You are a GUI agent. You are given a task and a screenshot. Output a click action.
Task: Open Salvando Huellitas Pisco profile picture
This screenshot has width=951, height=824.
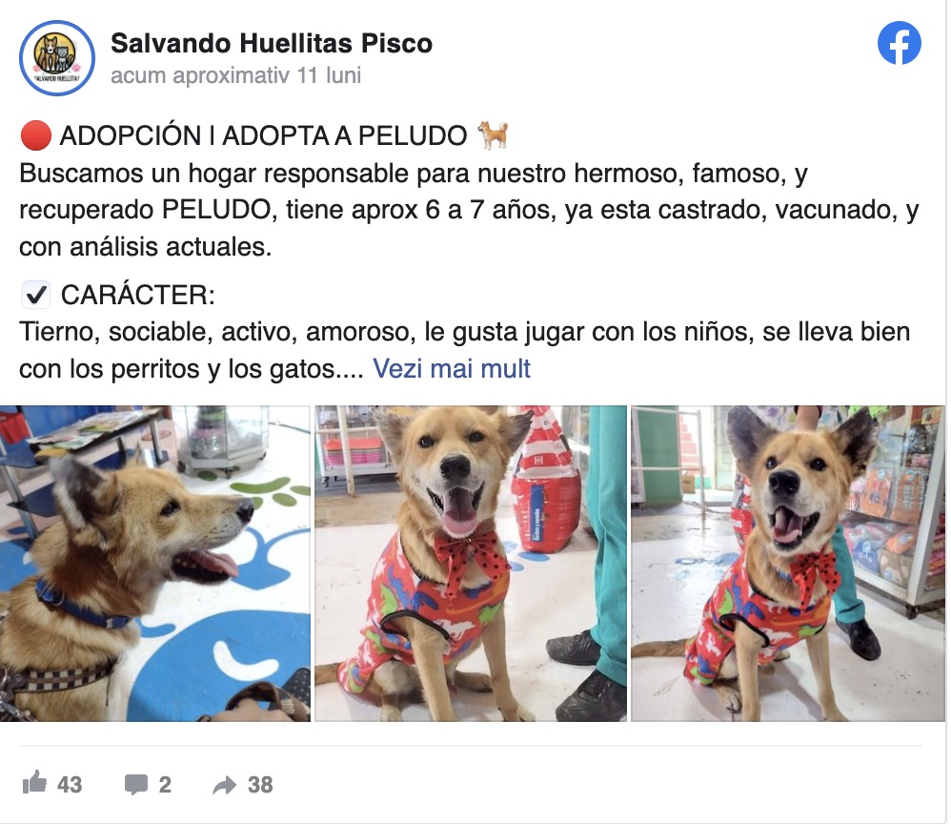57,58
